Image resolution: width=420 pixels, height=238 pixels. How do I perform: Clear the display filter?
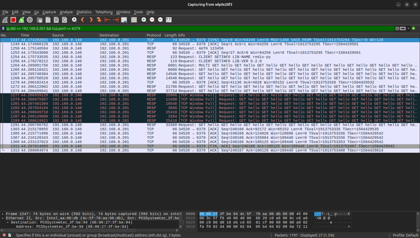tap(397, 28)
